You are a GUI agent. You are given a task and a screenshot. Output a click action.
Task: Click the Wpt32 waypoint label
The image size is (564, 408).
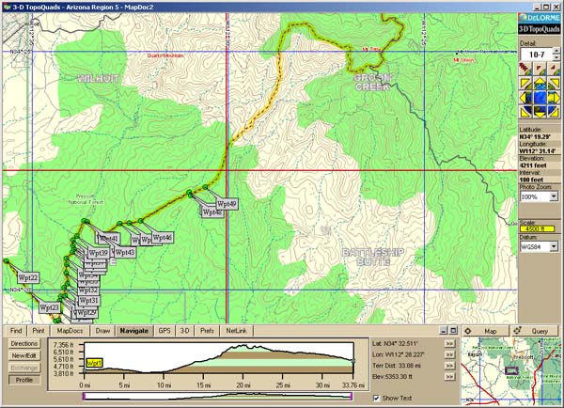87,290
